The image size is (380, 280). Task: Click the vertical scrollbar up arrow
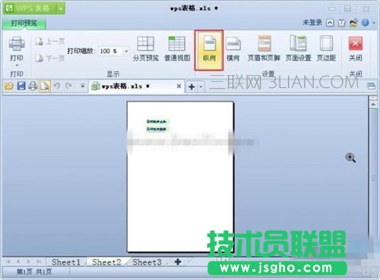coord(373,104)
